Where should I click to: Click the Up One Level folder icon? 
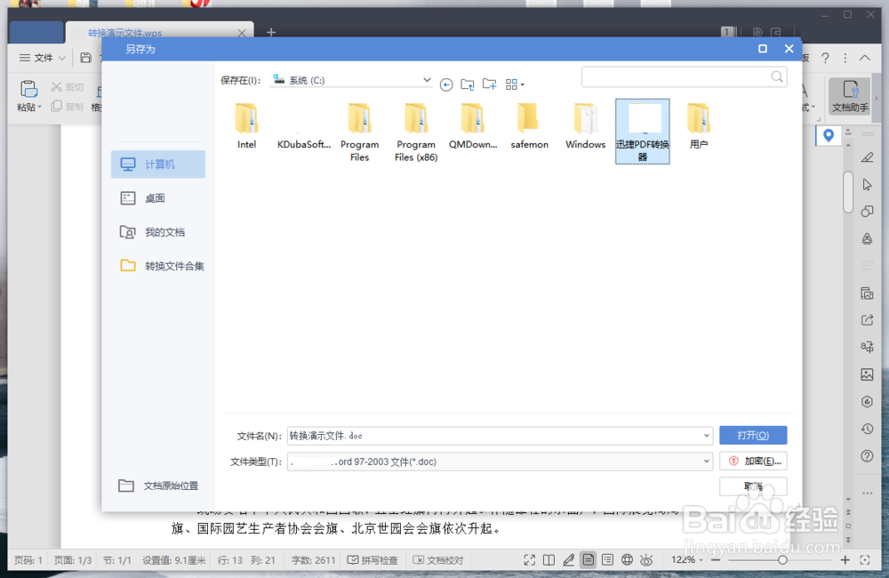[x=468, y=84]
